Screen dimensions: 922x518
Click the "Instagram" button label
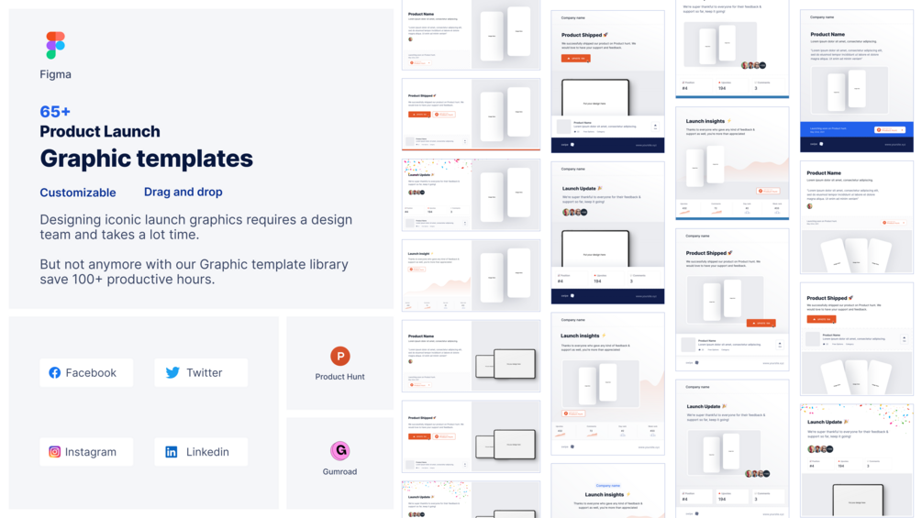tap(91, 452)
